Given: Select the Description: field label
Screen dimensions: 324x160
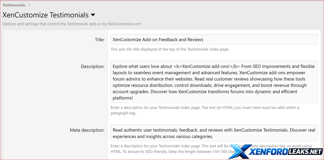Looking at the screenshot, I should [93, 66].
